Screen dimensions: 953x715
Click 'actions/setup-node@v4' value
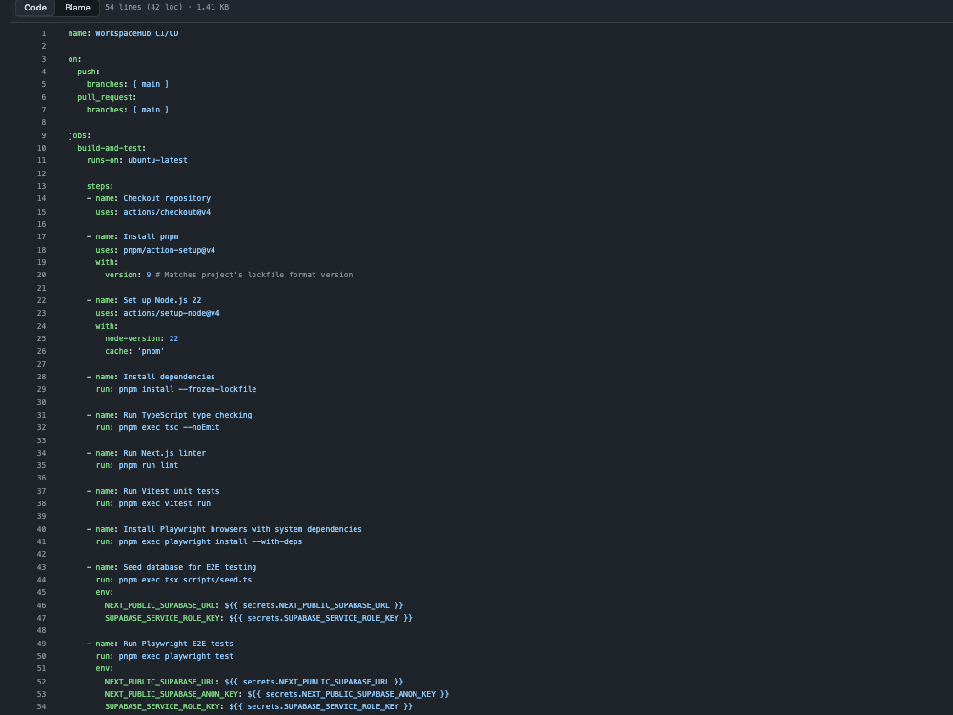[172, 313]
